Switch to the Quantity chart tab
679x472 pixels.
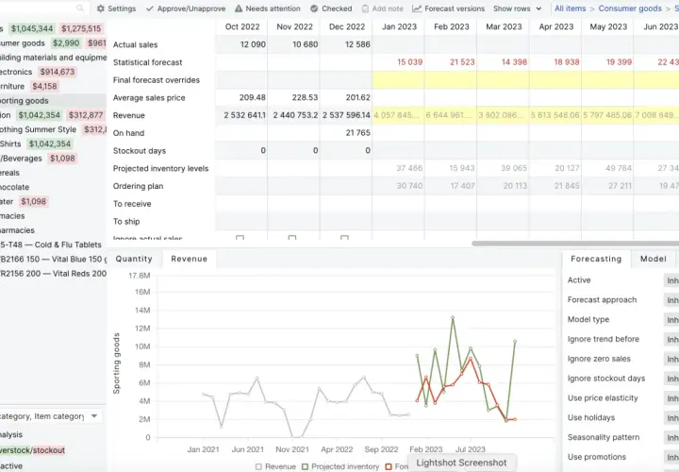pos(134,259)
